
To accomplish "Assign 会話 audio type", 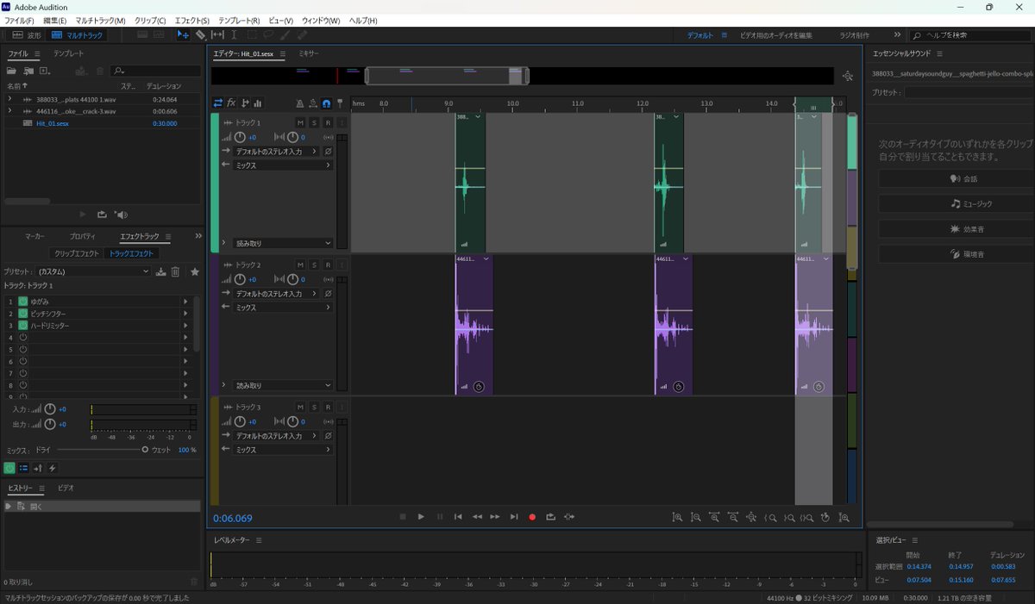I will tap(964, 178).
